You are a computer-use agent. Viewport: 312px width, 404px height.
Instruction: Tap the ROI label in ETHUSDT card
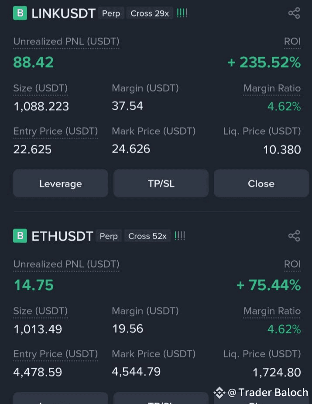292,264
